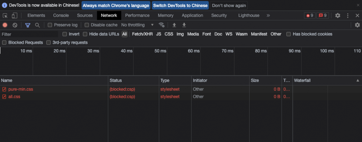362x142 pixels.
Task: Switch to the Console tab
Action: pos(61,16)
